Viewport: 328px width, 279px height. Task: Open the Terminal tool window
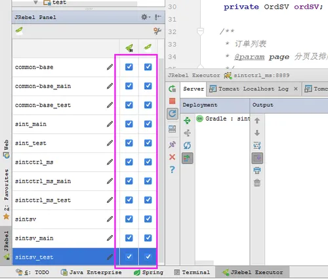[x=192, y=272]
